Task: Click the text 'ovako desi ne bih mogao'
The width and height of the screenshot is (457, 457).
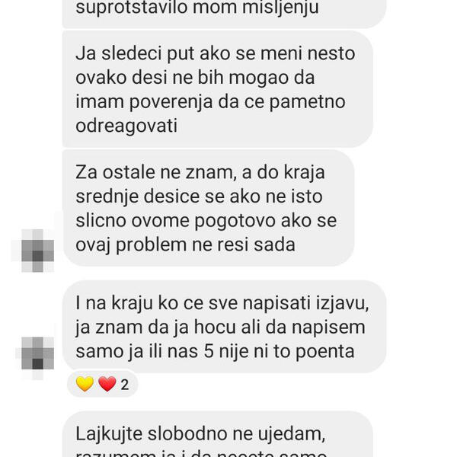Action: point(180,78)
